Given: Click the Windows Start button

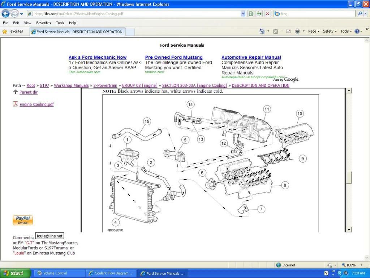Looking at the screenshot, I should (15, 273).
